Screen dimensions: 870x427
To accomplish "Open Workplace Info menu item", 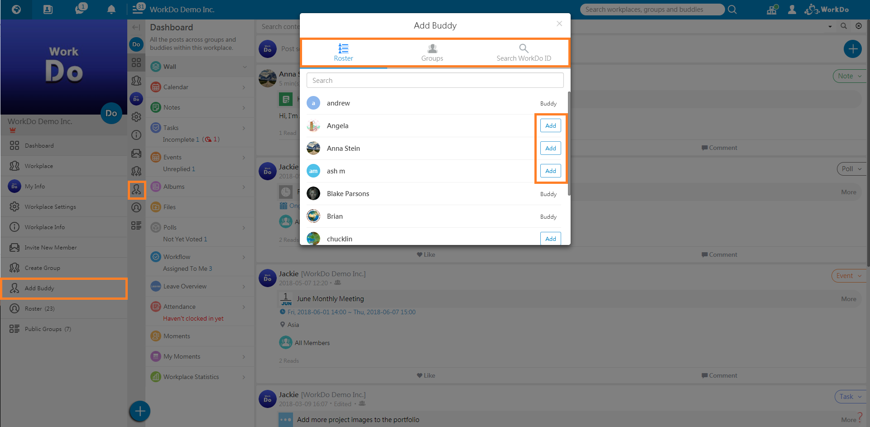I will point(64,227).
